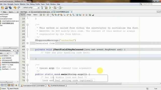Viewport: 161px width, 90px height.
Task: Open the Profile Project dropdown arrow
Action: pyautogui.click(x=63, y=8)
